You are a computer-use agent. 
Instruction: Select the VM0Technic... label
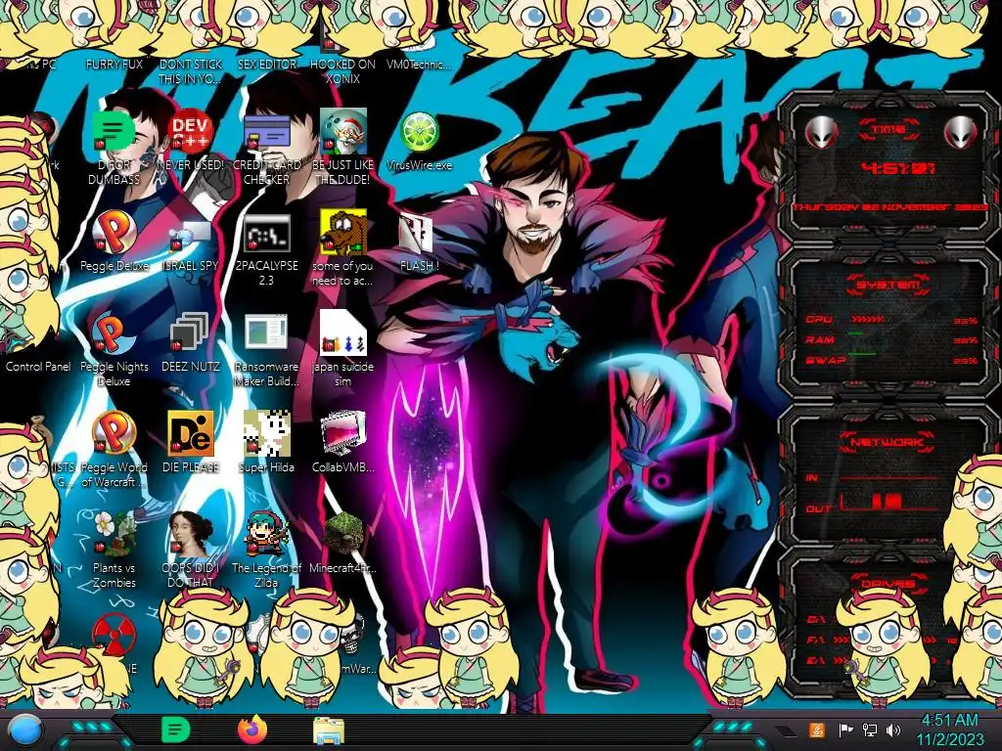tap(419, 65)
